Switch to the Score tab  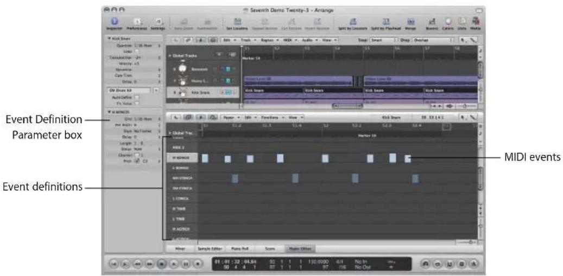[269, 248]
